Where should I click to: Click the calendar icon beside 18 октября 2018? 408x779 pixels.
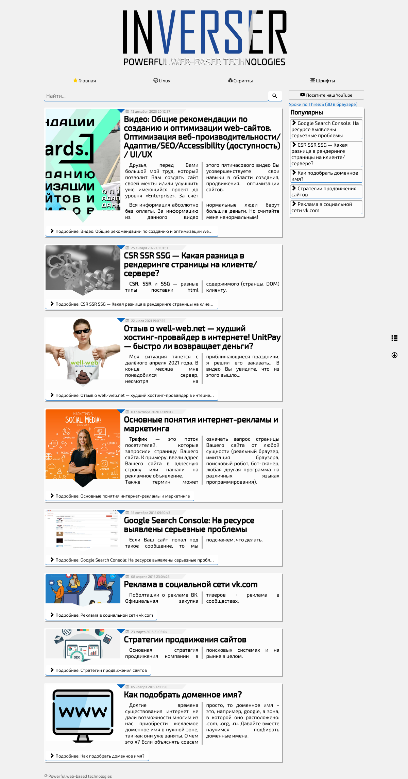127,513
